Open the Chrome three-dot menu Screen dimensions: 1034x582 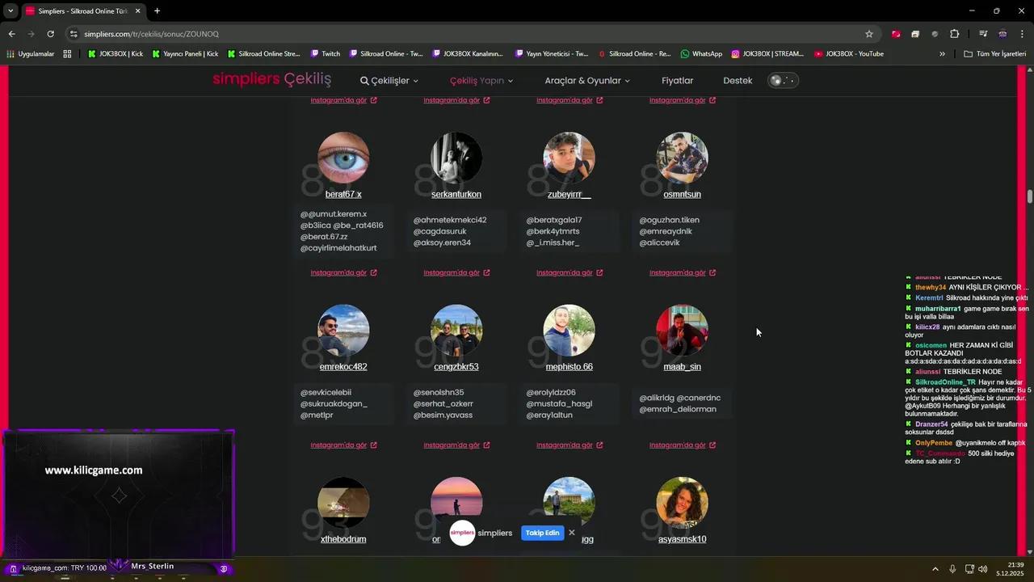point(1023,34)
